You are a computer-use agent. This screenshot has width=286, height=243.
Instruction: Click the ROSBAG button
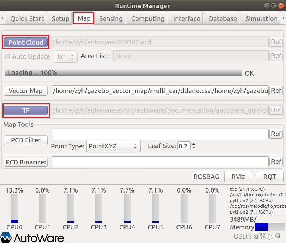206,177
